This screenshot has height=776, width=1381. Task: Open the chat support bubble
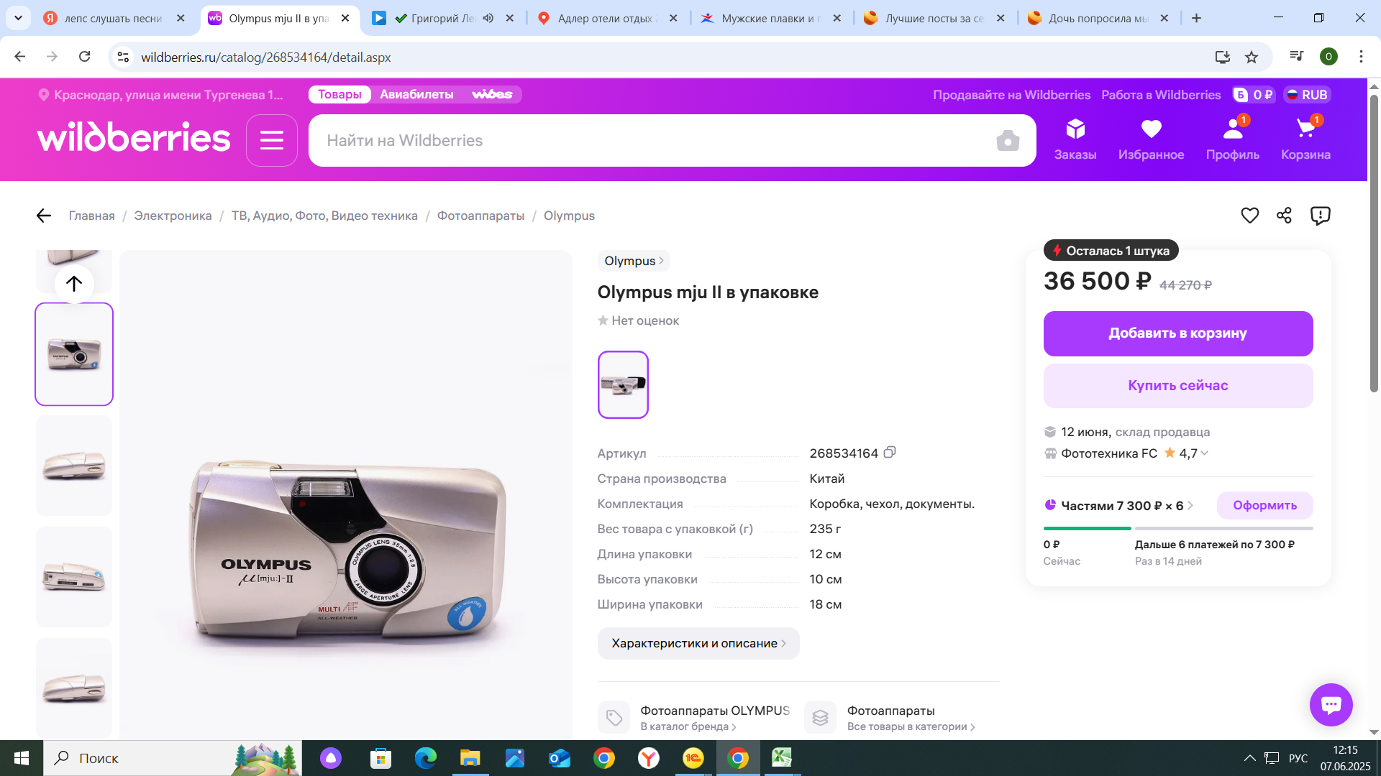(1331, 705)
